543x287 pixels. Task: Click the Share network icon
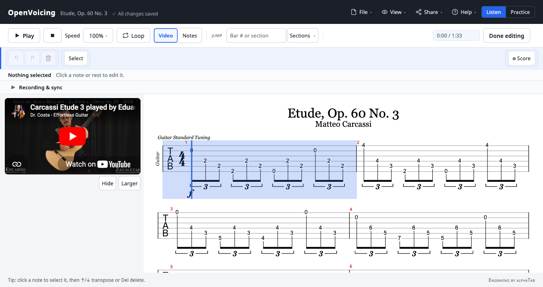pyautogui.click(x=418, y=12)
